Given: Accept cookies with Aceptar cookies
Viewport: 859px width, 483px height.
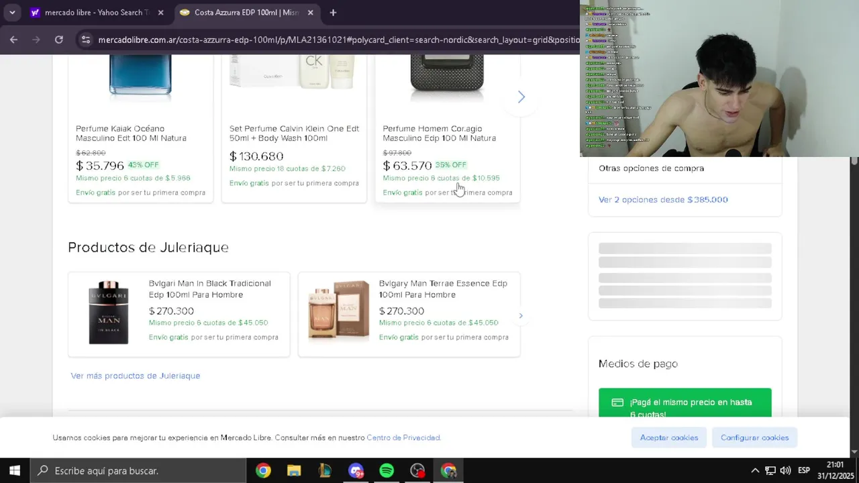Looking at the screenshot, I should point(668,437).
